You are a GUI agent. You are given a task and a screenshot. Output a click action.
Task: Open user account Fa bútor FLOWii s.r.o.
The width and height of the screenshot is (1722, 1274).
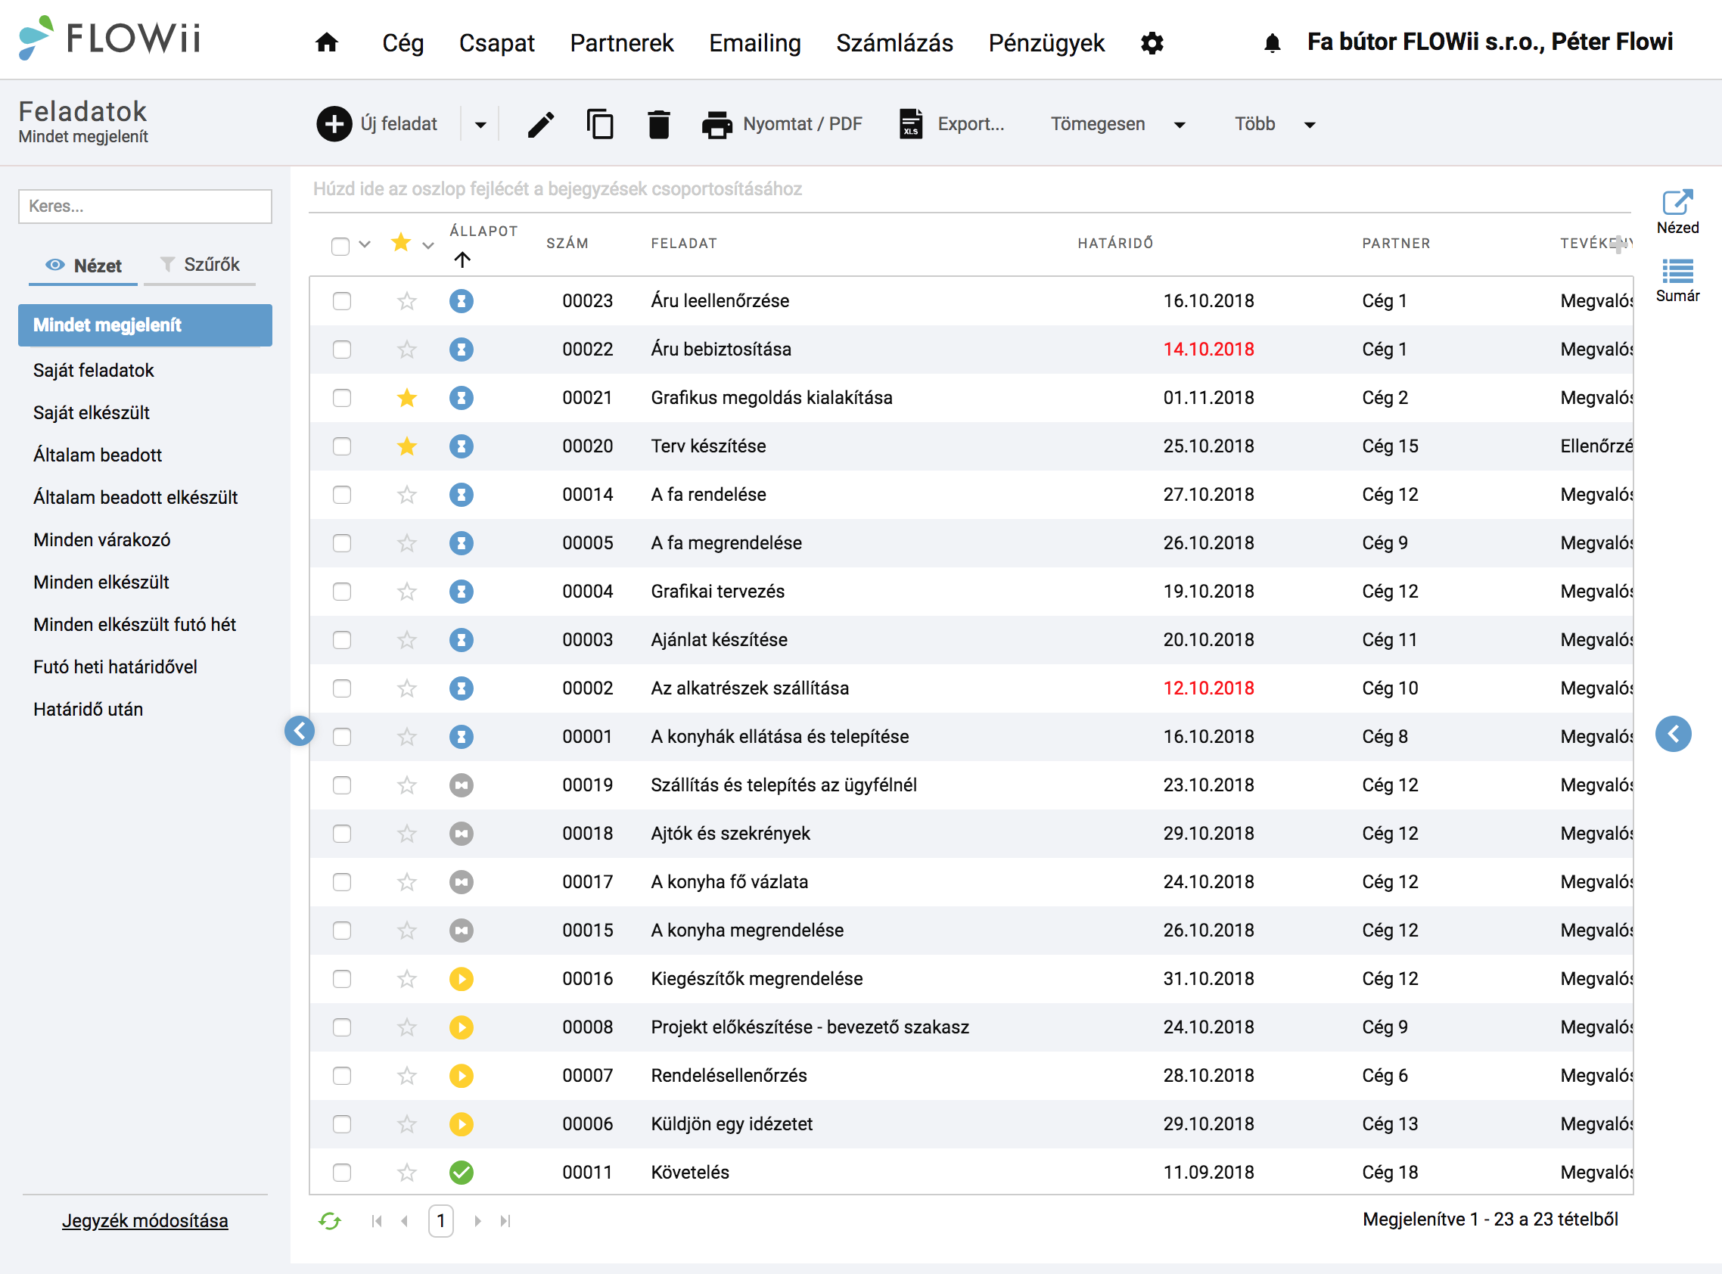click(1490, 42)
